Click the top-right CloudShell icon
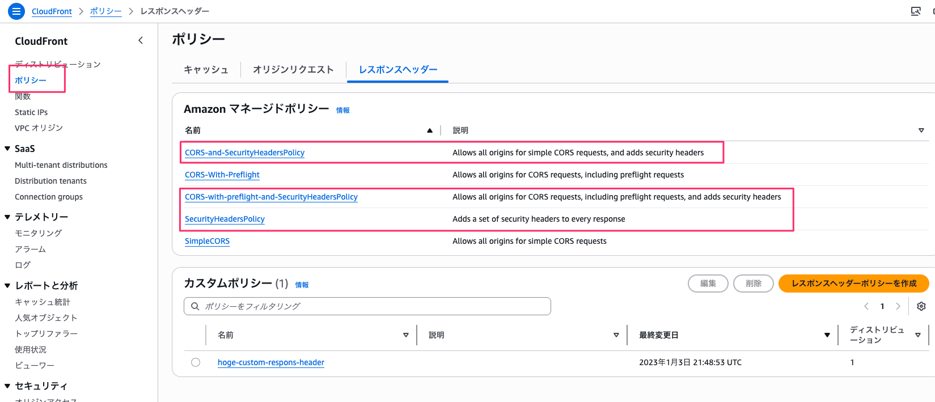 coord(915,11)
